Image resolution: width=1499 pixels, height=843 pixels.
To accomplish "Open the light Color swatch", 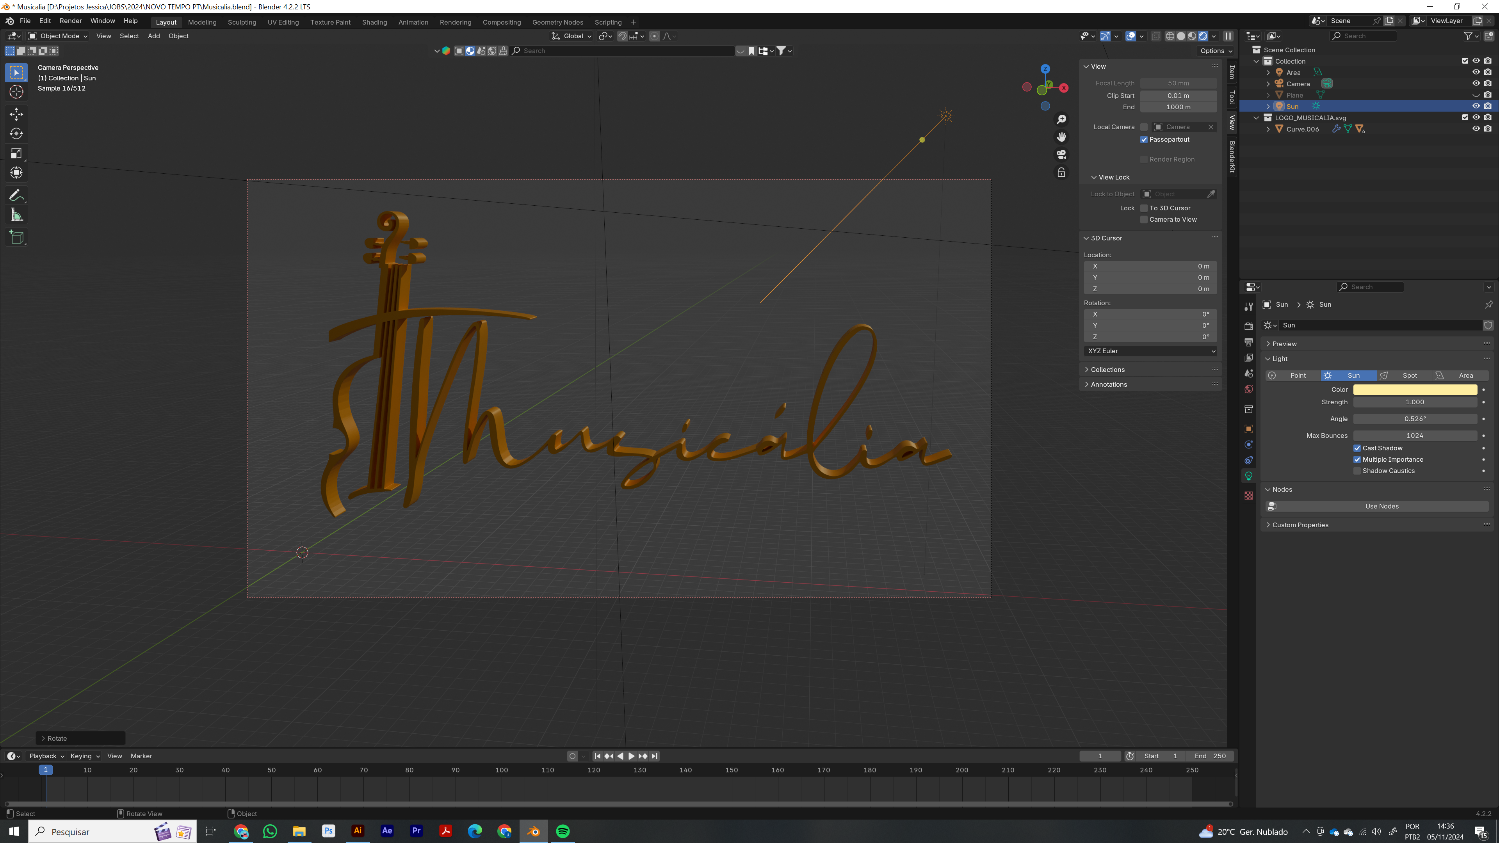I will click(x=1415, y=390).
